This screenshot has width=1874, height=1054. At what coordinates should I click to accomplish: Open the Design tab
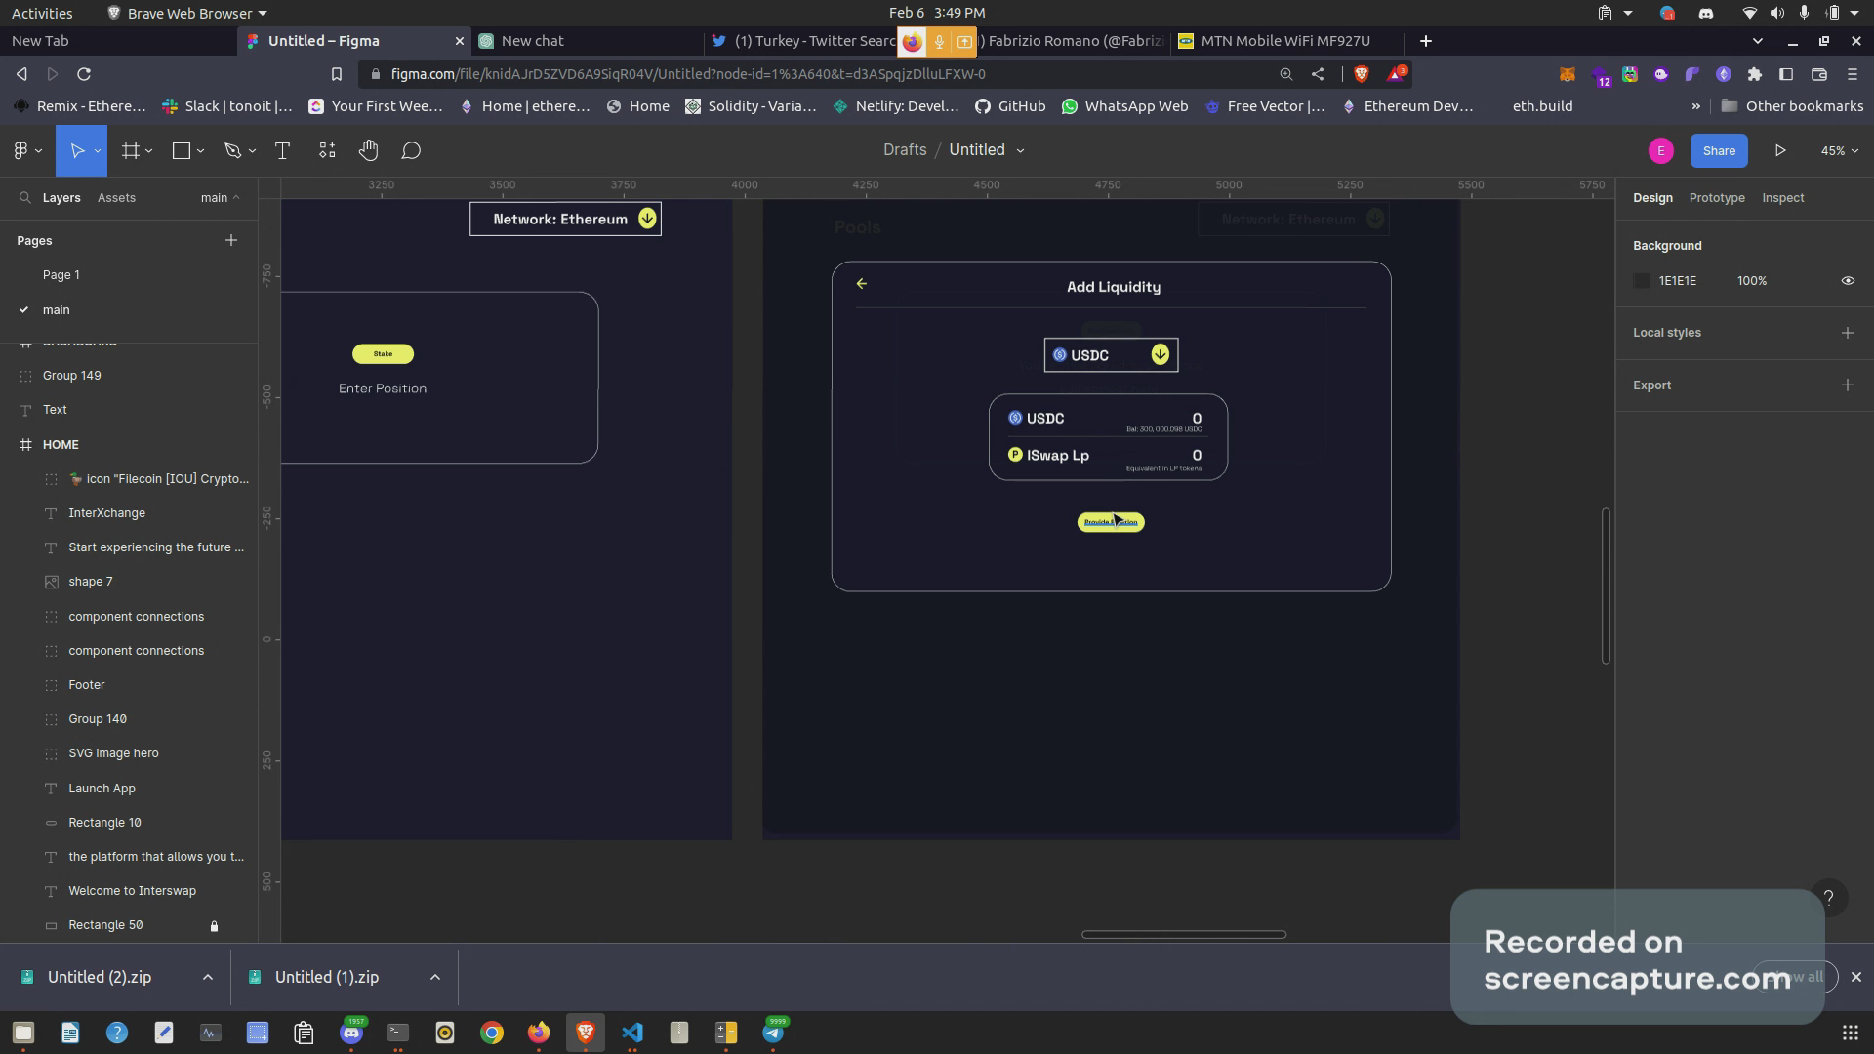tap(1652, 198)
